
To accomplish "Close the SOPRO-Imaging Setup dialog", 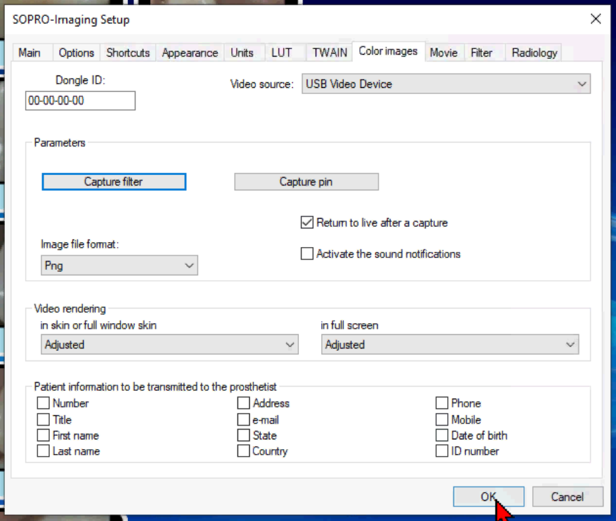I will (x=595, y=19).
